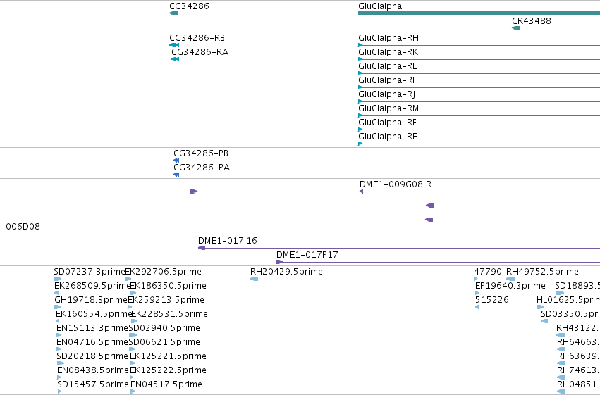Open EST EN04517.5prime

pyautogui.click(x=166, y=384)
